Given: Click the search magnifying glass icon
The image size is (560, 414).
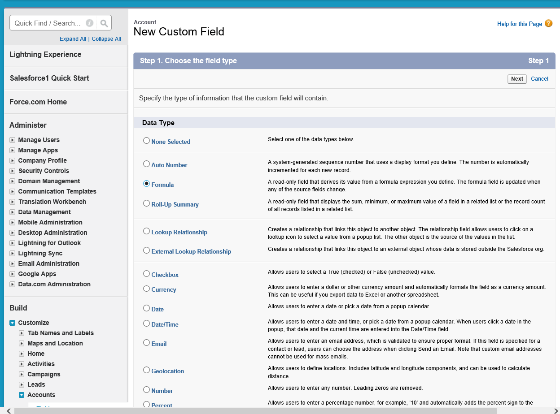Looking at the screenshot, I should [104, 22].
